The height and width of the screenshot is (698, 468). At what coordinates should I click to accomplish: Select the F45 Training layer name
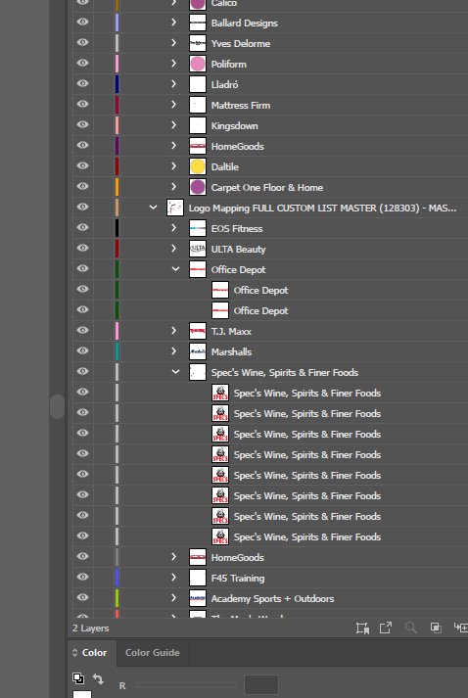click(x=238, y=579)
